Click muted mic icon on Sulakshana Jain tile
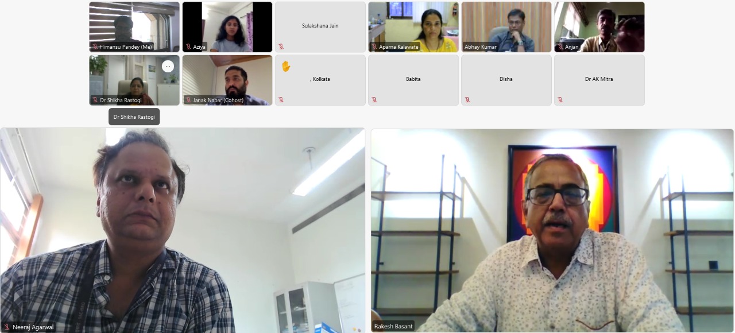 coord(281,47)
